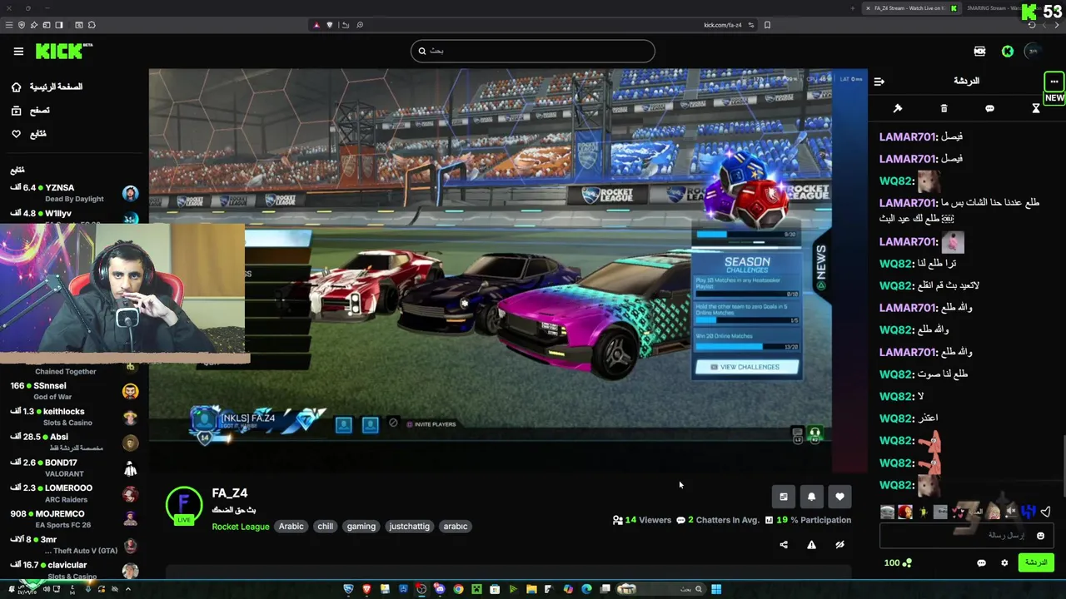Switch to the 3MARING Stream browser tab
The width and height of the screenshot is (1066, 599).
click(x=995, y=8)
